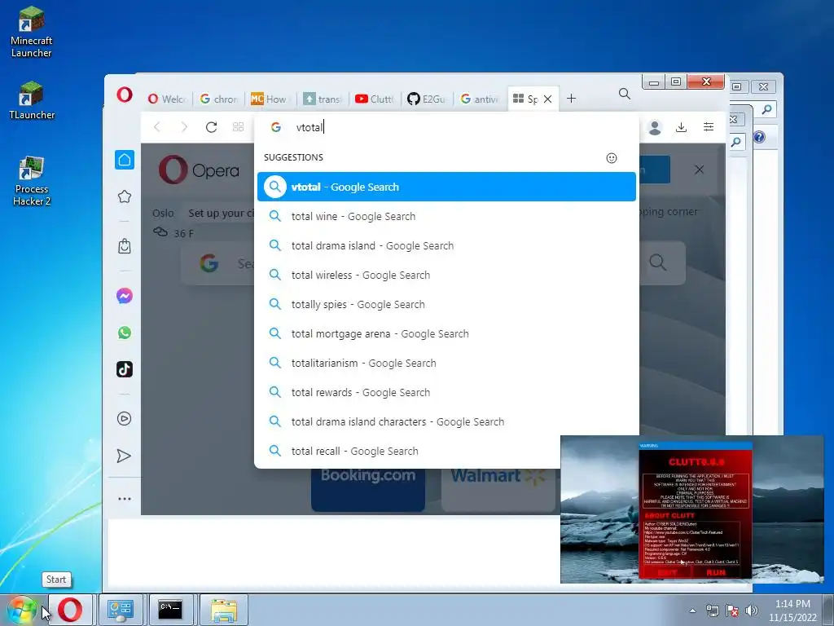Select 'total mortgage arena' suggestion

point(447,333)
